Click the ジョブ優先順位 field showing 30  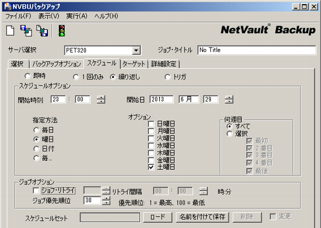point(92,200)
